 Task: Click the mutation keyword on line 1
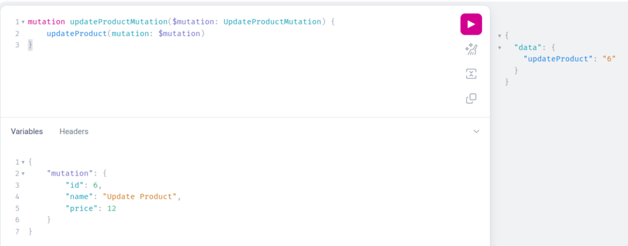click(47, 21)
